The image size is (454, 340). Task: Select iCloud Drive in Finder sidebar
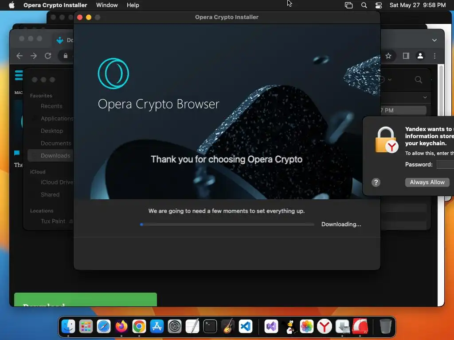tap(57, 182)
